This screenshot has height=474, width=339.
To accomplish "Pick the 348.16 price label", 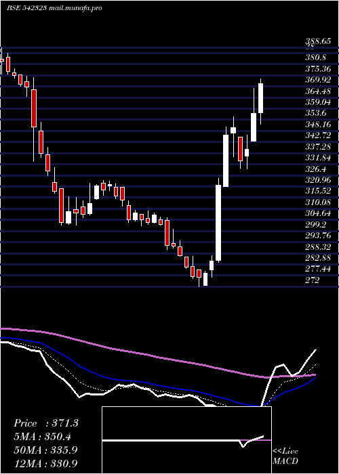I will click(x=318, y=124).
